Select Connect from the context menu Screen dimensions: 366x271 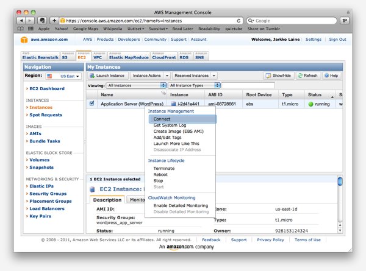162,119
